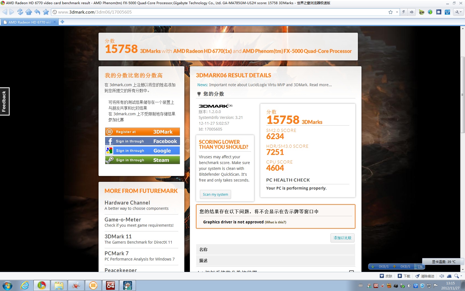Click the go arrow next to address bar
The width and height of the screenshot is (465, 291).
(412, 12)
